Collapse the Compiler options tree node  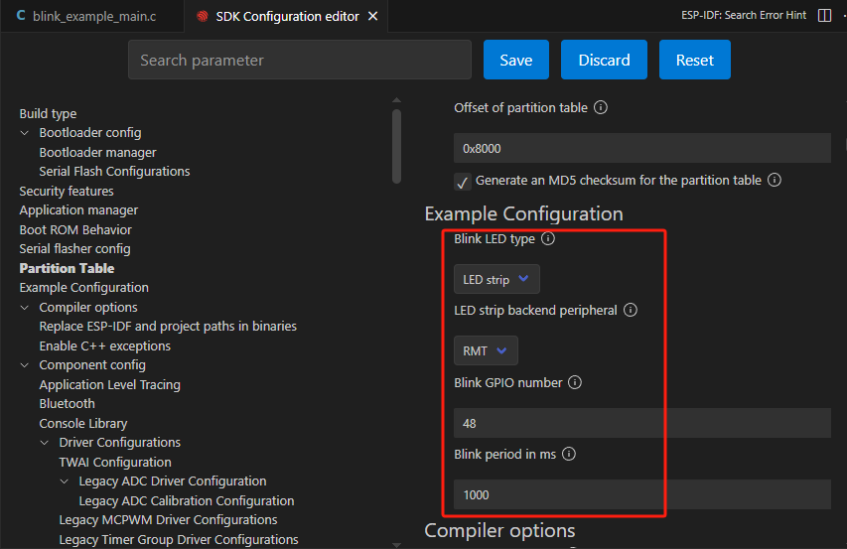point(25,307)
